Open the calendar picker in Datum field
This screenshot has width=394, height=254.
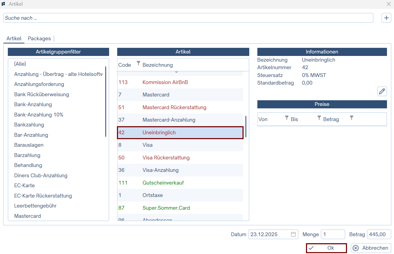tap(293, 234)
